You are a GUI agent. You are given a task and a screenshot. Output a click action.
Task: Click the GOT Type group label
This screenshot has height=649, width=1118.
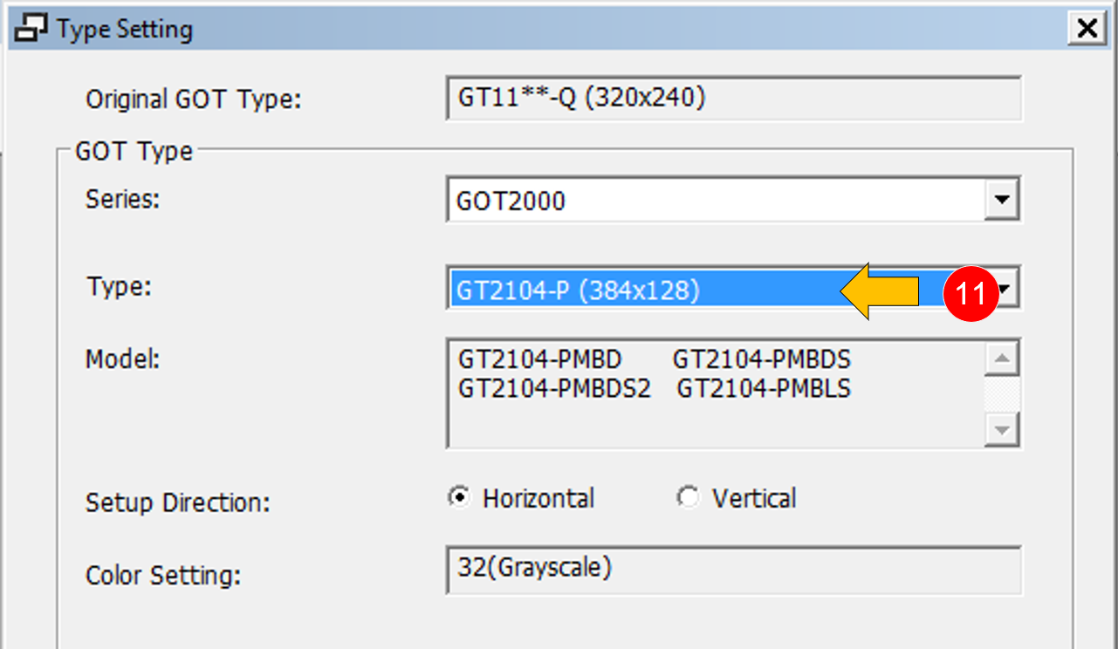134,151
